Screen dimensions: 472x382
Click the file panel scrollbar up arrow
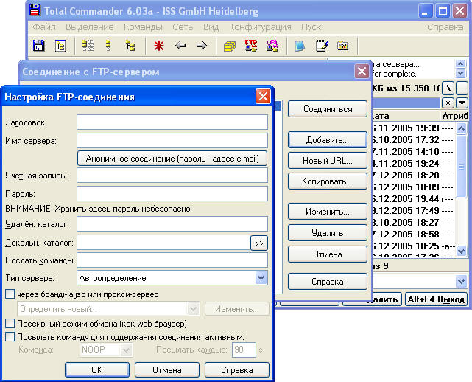point(462,129)
